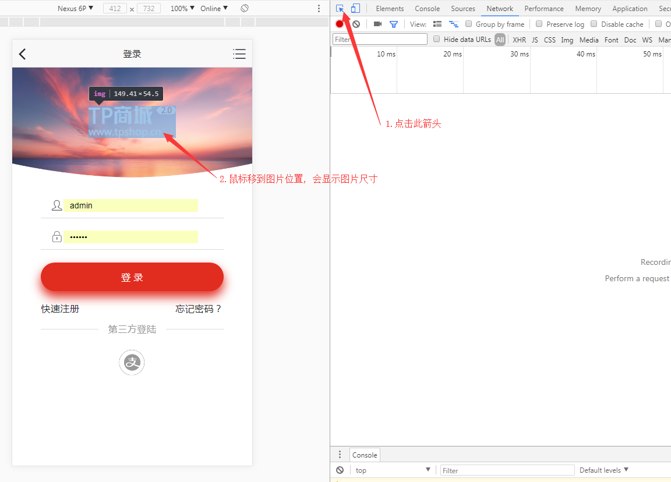Go back using the page's back arrow
This screenshot has height=482, width=671.
click(x=22, y=54)
